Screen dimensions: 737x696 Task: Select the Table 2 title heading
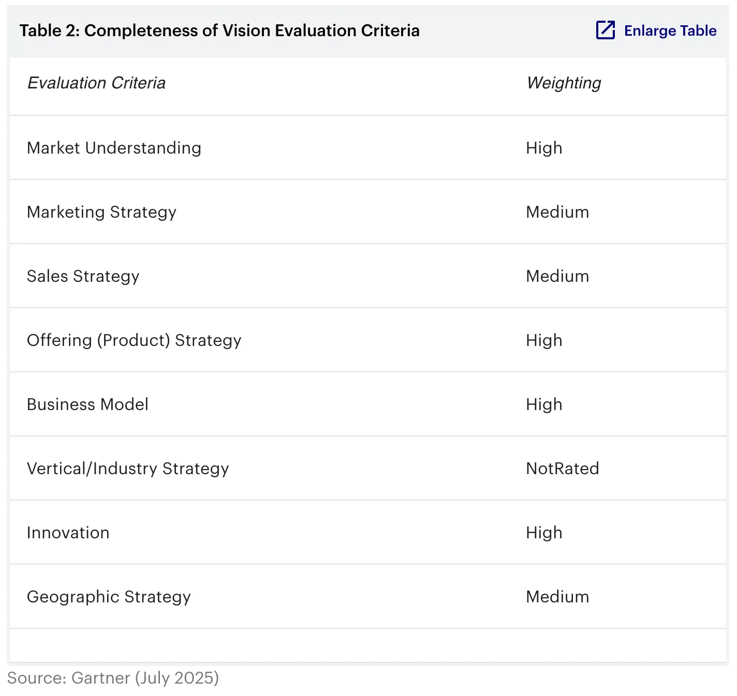(219, 31)
